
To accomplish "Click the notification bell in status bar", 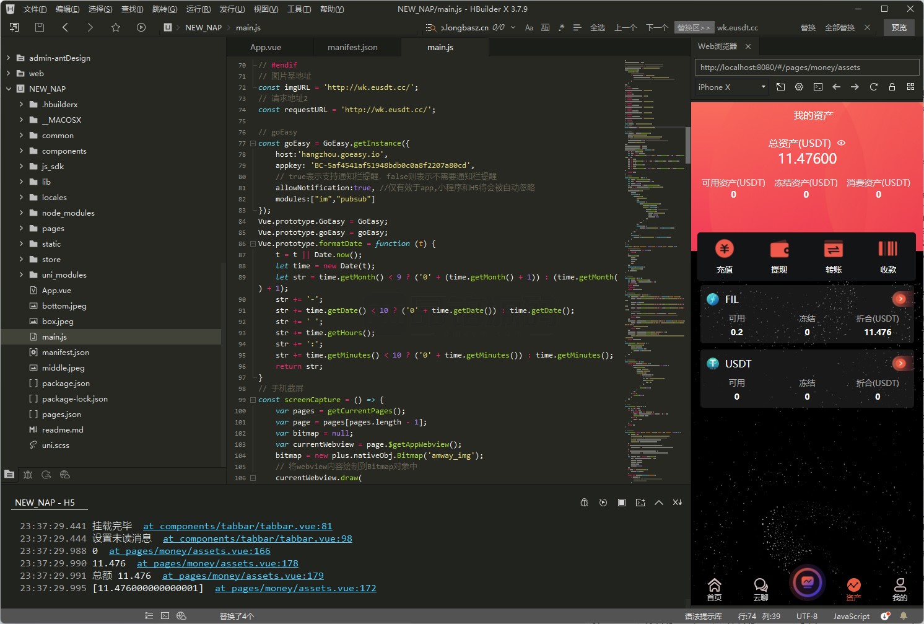I will (904, 616).
